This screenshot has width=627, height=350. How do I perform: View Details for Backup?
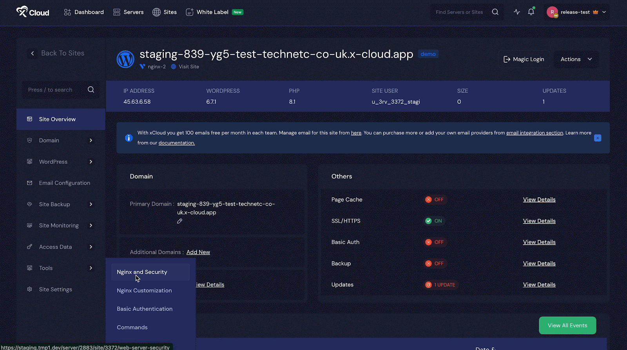tap(539, 263)
